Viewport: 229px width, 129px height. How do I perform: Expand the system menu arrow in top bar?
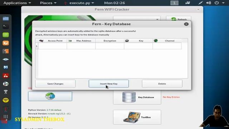(x=223, y=3)
